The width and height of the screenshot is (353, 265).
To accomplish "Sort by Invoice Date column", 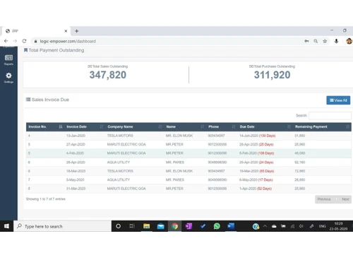I will [x=85, y=126].
